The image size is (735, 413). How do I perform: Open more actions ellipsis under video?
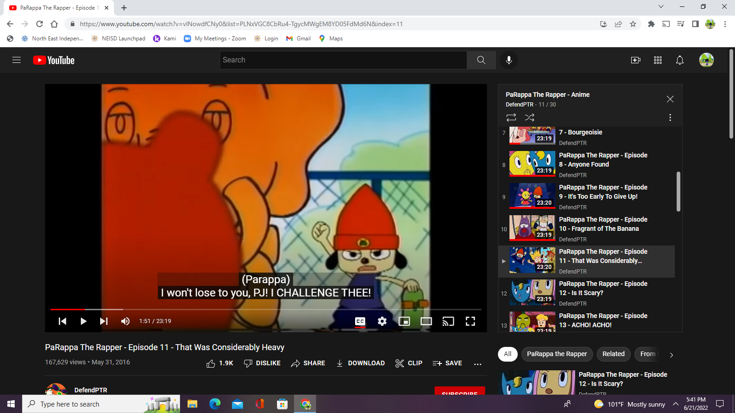(x=478, y=363)
